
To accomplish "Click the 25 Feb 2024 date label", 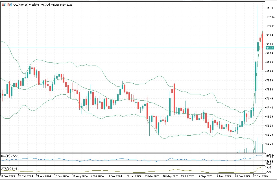I will 26,176.
